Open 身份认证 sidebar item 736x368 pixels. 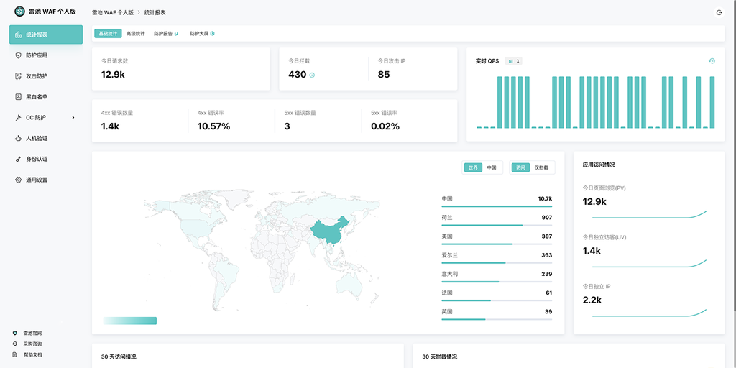click(36, 159)
